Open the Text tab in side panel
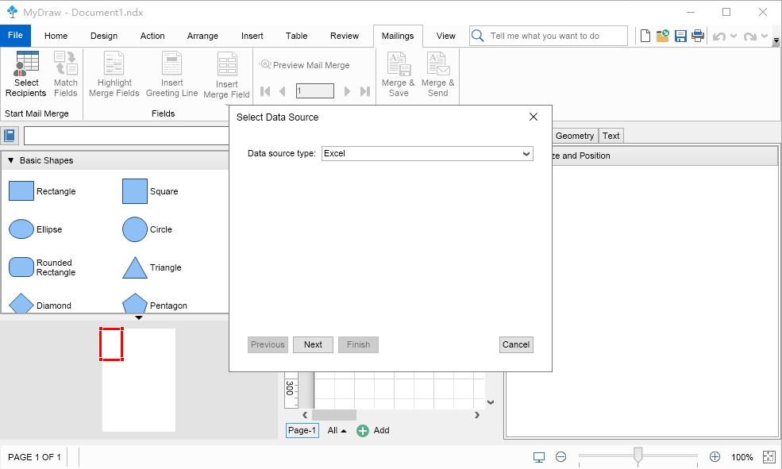This screenshot has width=782, height=469. pos(611,136)
